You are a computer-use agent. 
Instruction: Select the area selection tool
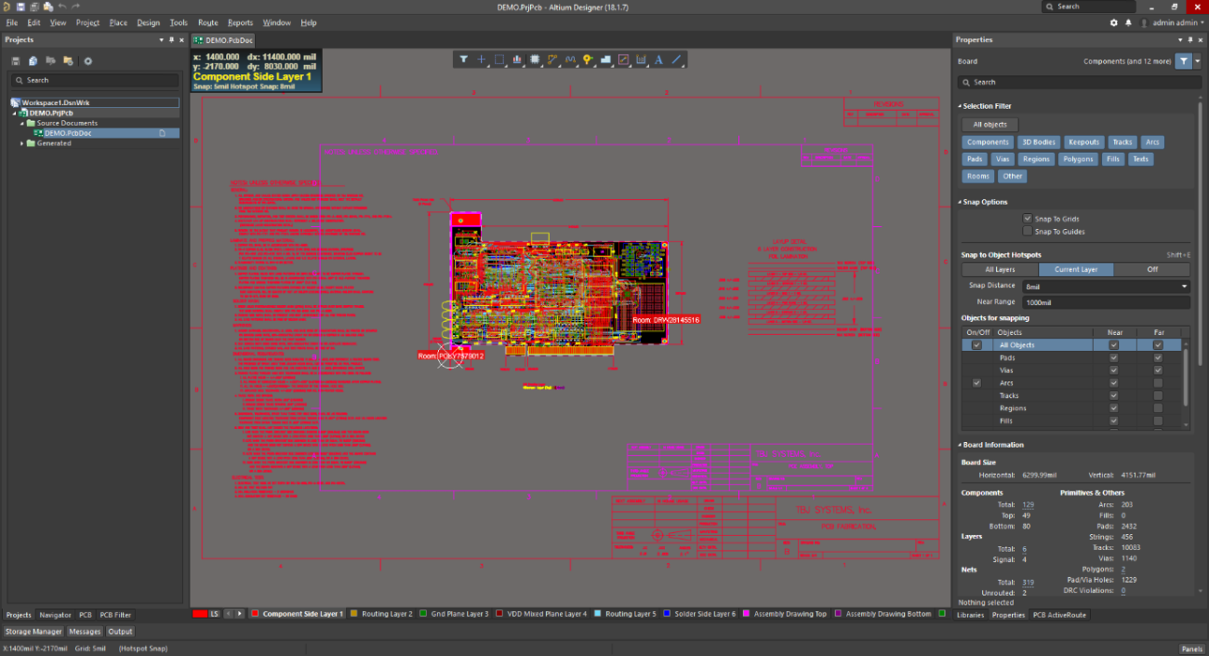coord(498,59)
